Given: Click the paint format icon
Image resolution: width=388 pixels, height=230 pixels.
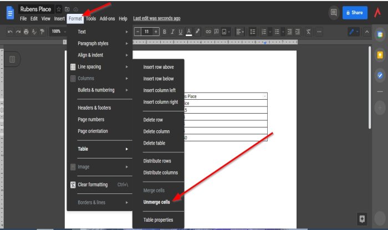Looking at the screenshot, I should pos(42,32).
